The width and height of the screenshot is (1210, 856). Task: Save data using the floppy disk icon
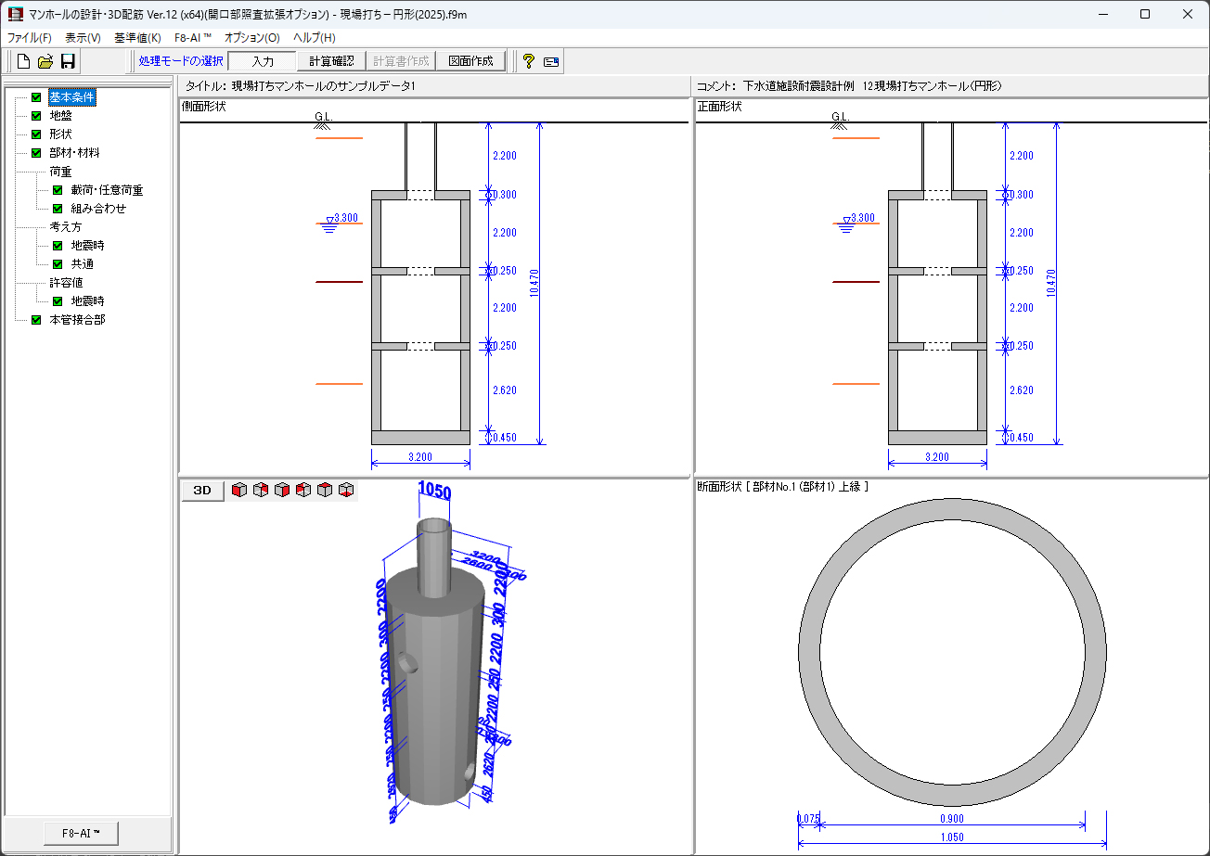[67, 61]
